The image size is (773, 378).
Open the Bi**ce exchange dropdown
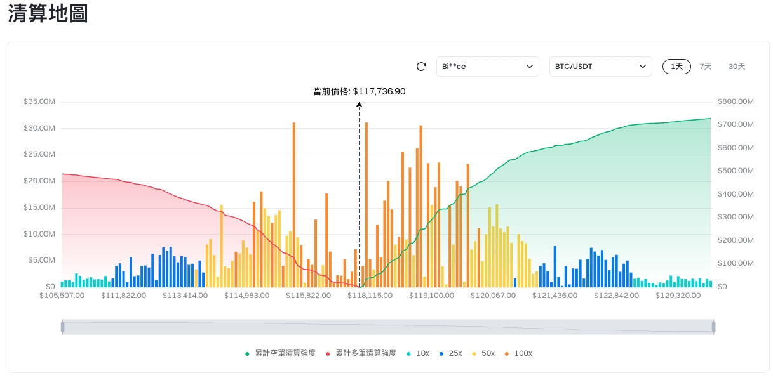(x=487, y=67)
